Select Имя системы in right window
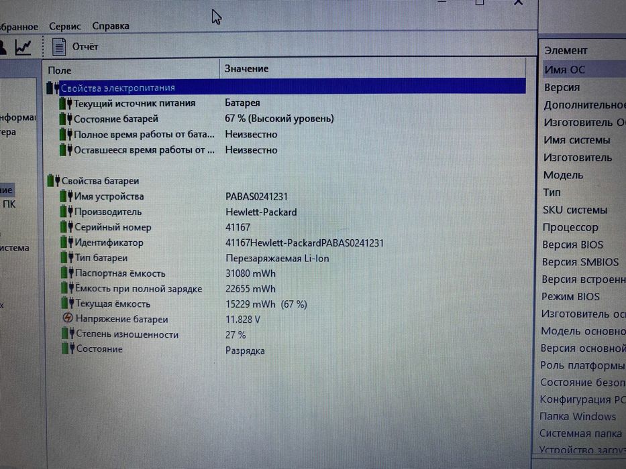Screen dimensions: 626x469 (576, 140)
